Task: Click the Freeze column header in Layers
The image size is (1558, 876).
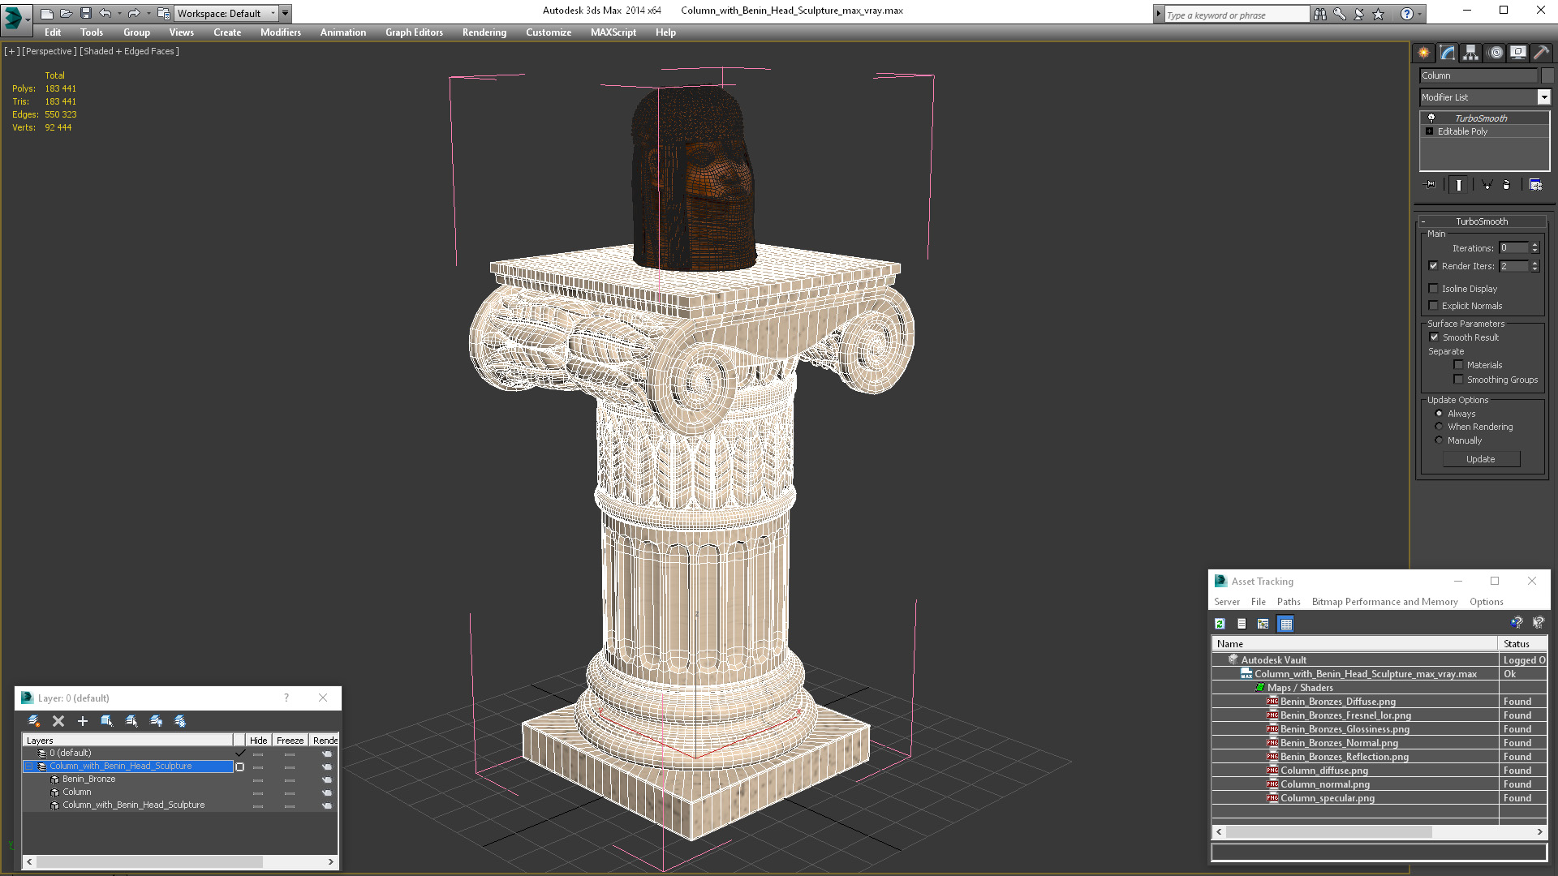Action: point(290,741)
